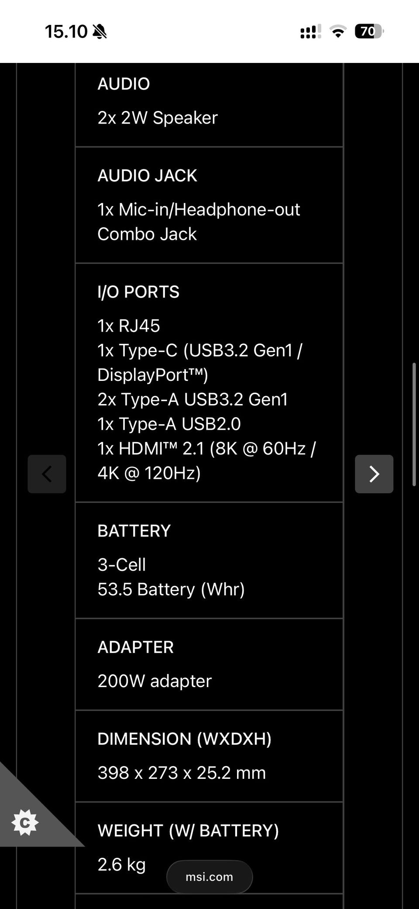Select the AUDIO heading
The height and width of the screenshot is (909, 419).
pos(124,84)
